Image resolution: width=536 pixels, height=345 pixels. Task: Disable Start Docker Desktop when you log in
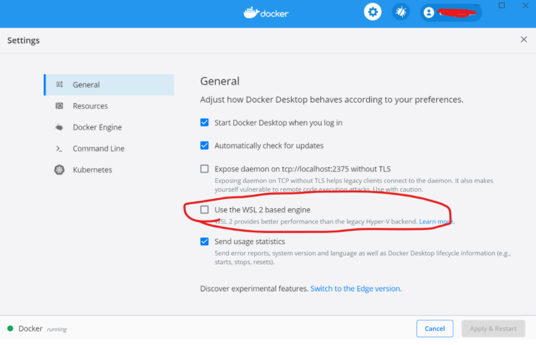tap(204, 123)
